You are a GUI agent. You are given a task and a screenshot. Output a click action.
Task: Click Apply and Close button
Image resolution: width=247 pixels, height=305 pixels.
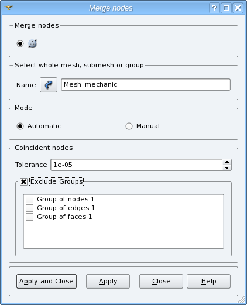46,281
